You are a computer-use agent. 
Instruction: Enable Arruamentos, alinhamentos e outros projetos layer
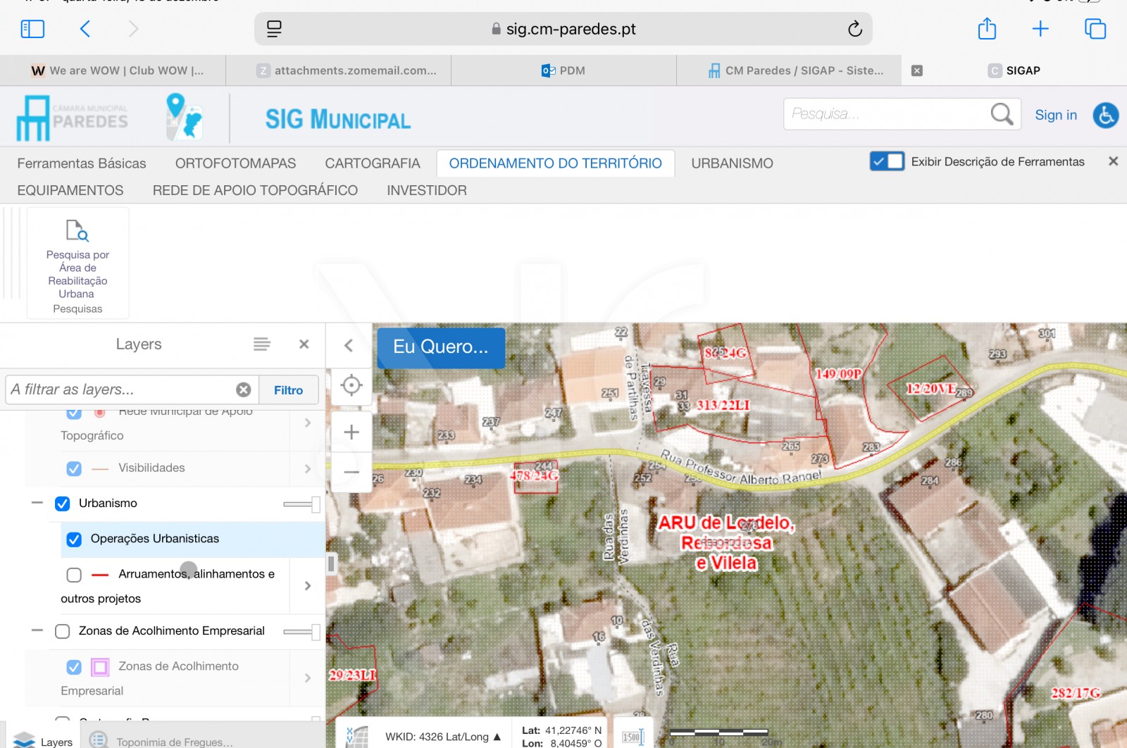click(74, 575)
